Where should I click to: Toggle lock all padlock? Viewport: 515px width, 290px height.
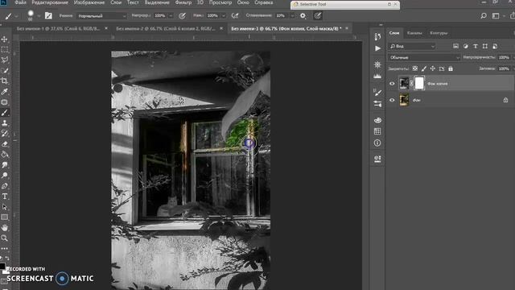pyautogui.click(x=451, y=68)
